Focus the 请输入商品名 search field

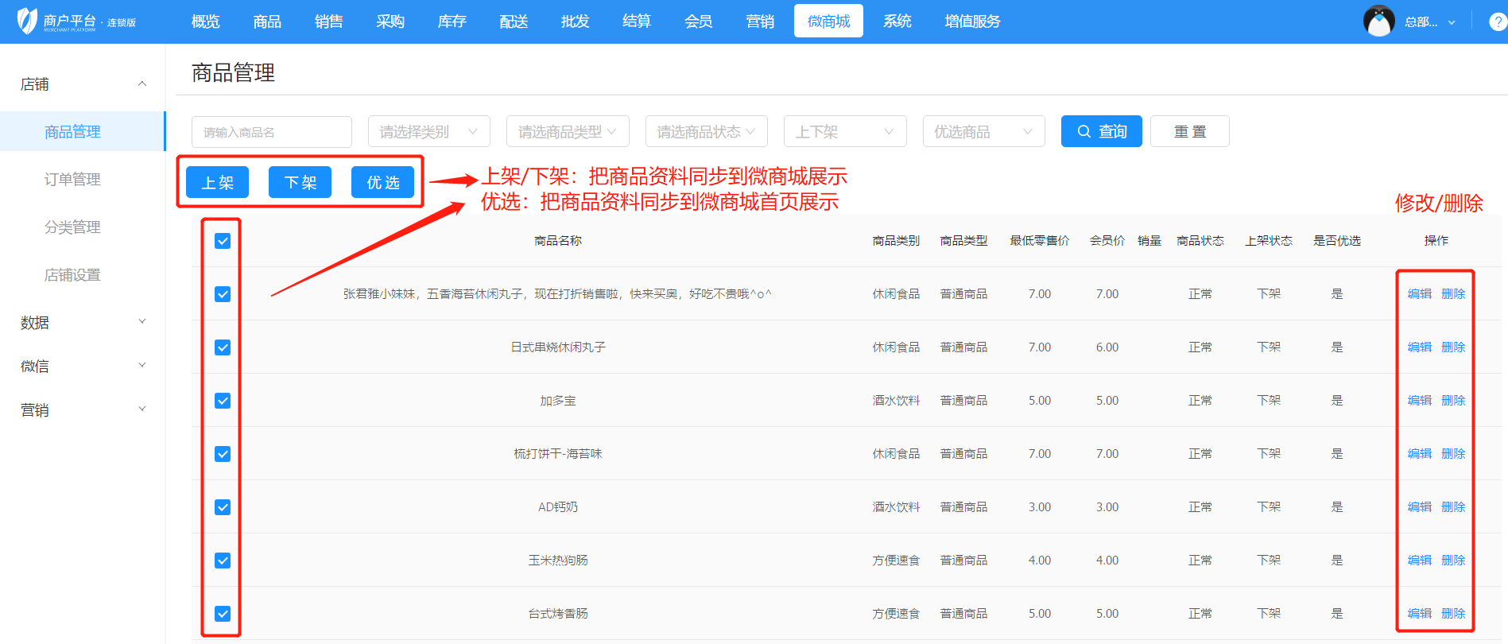(271, 131)
